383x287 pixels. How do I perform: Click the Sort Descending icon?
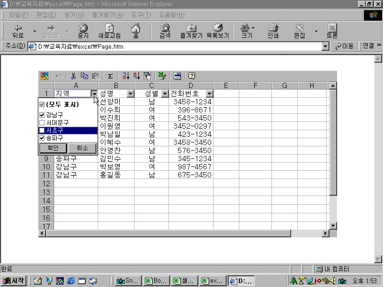click(x=136, y=76)
